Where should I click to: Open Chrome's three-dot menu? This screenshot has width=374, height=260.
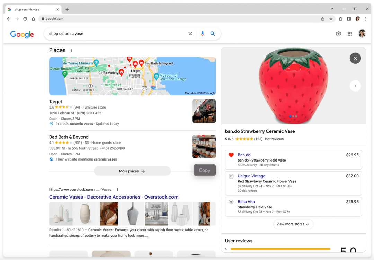tap(366, 19)
